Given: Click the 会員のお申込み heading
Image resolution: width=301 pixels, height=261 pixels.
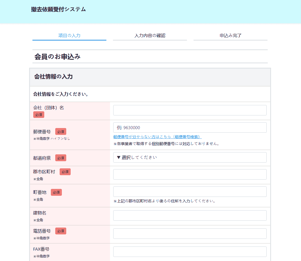Looking at the screenshot, I should 57,57.
